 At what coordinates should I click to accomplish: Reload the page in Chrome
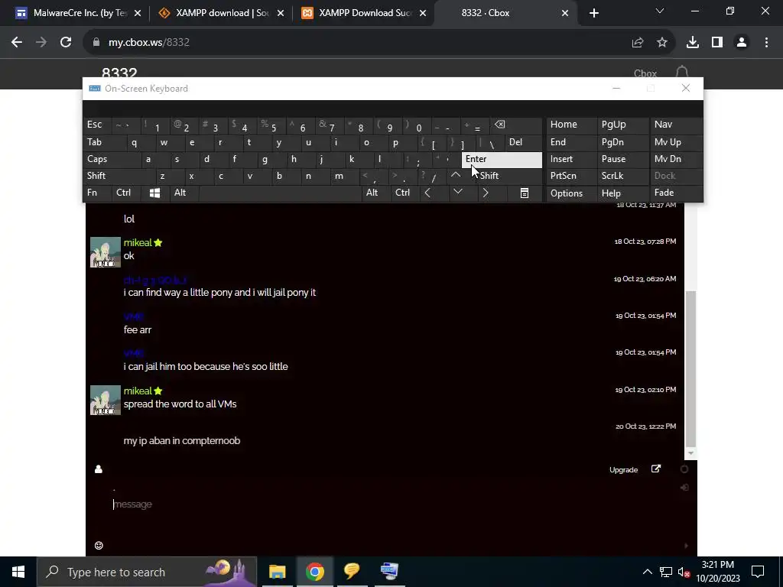point(66,43)
